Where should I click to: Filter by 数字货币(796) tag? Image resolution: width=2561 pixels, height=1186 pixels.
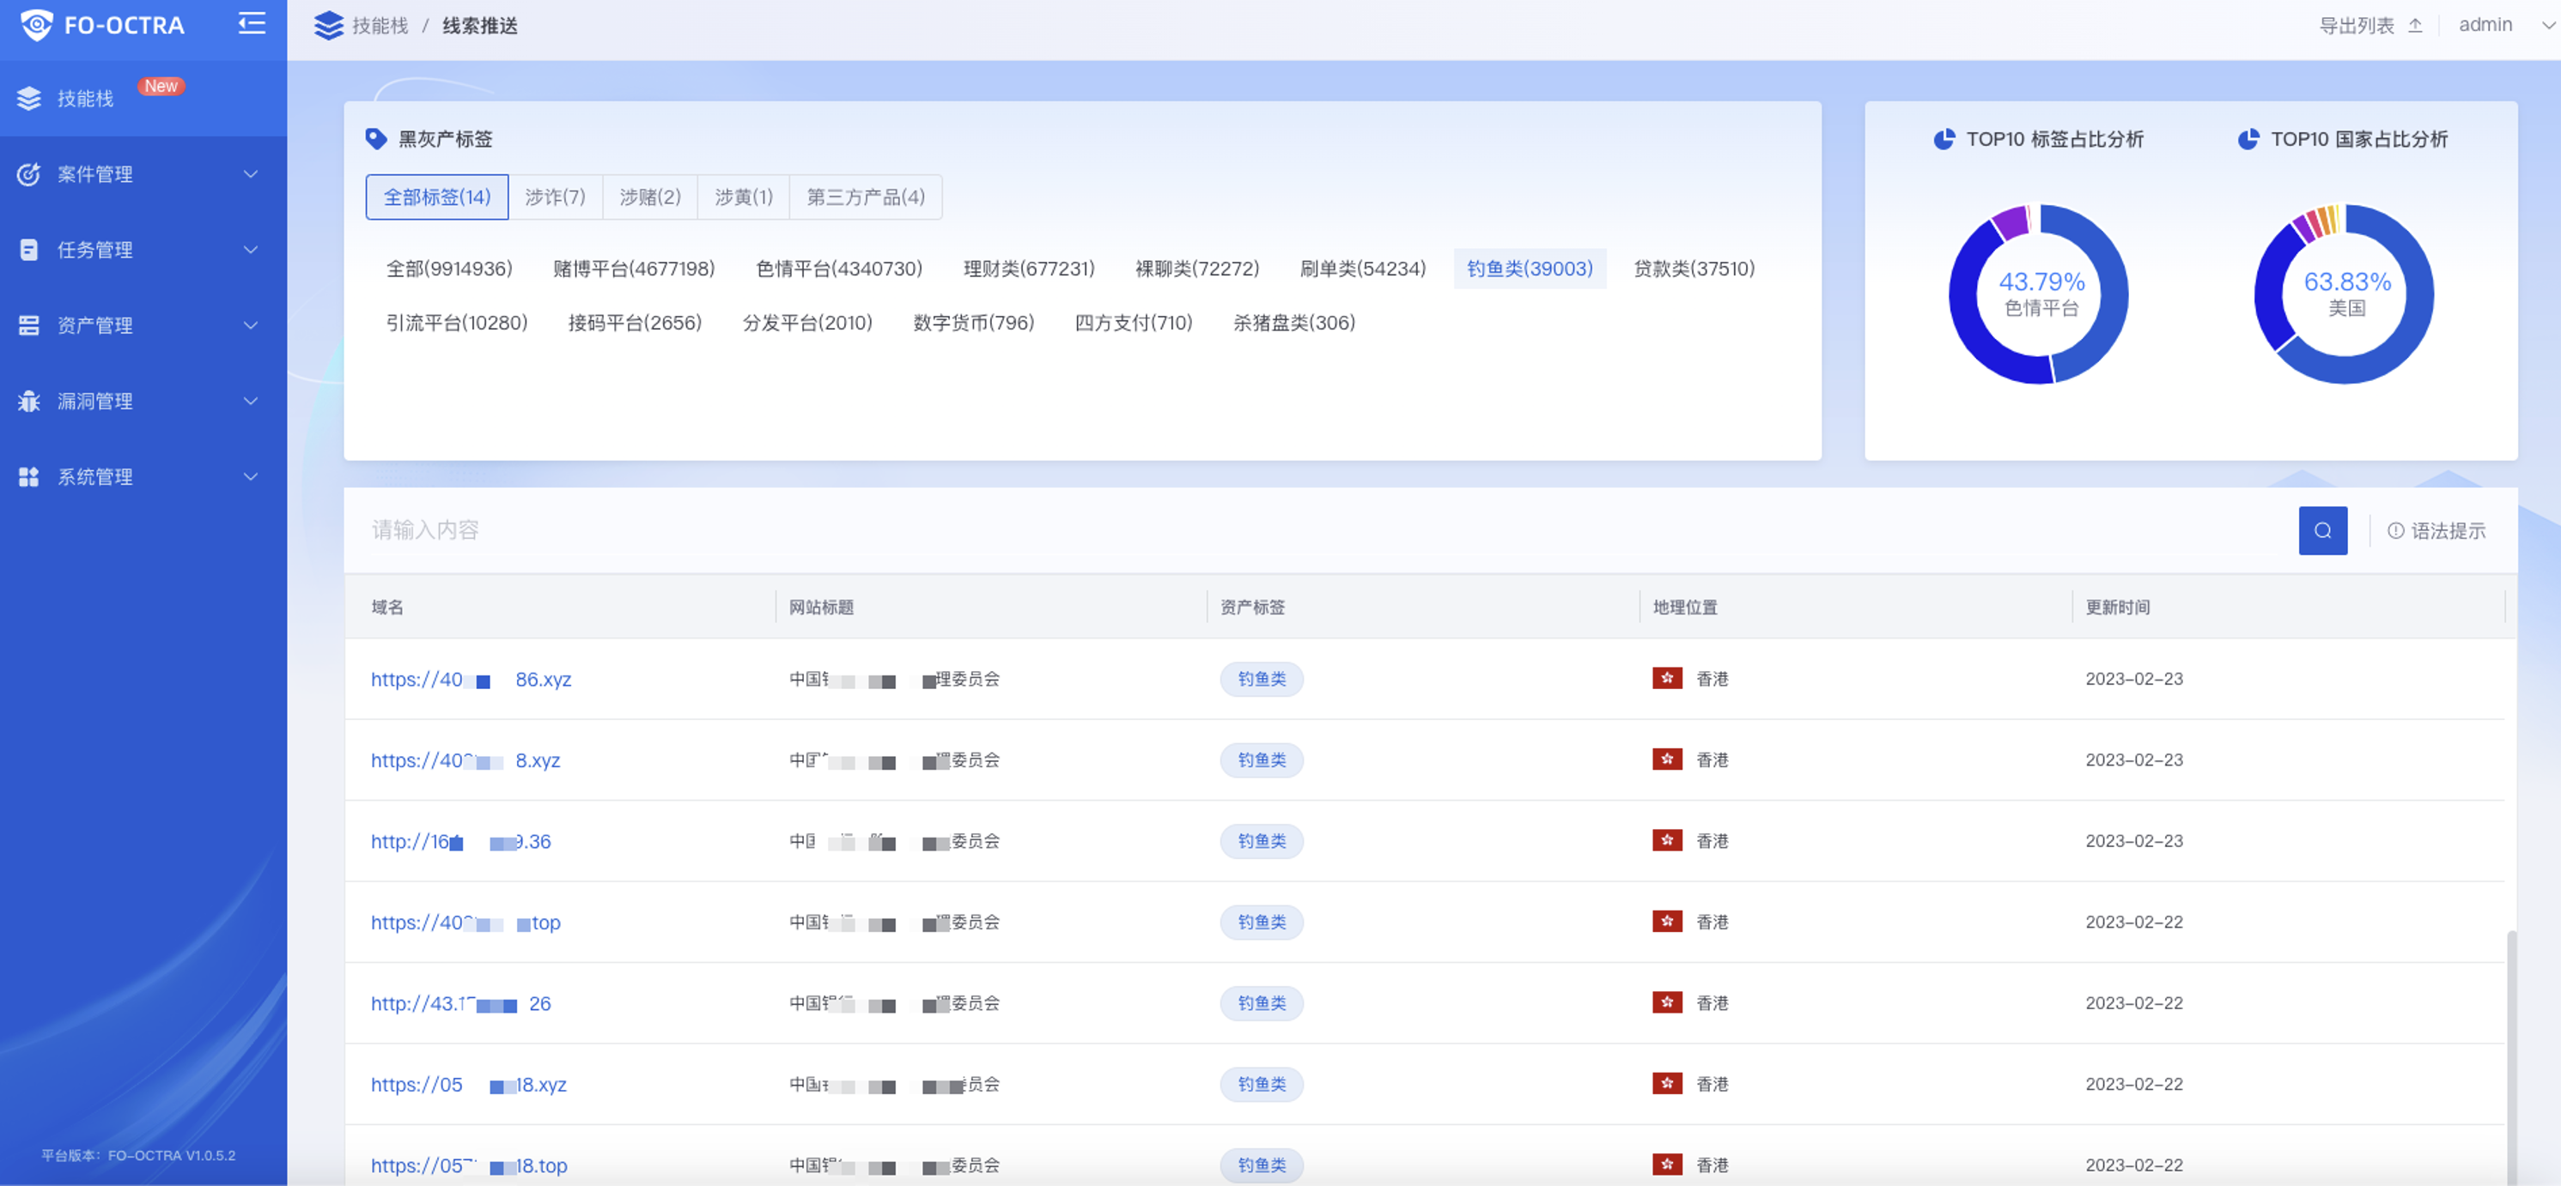[x=974, y=323]
